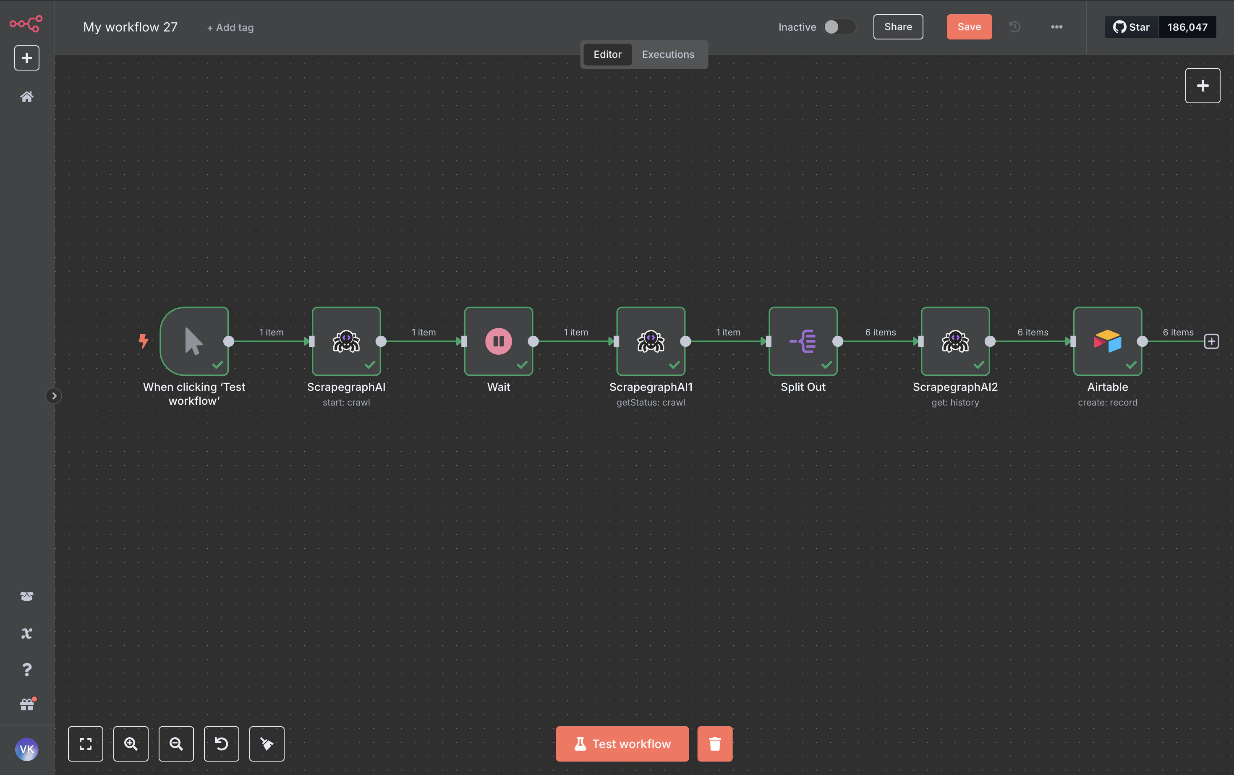
Task: Select the ScrapegraphAI1 getStatus node
Action: tap(651, 341)
